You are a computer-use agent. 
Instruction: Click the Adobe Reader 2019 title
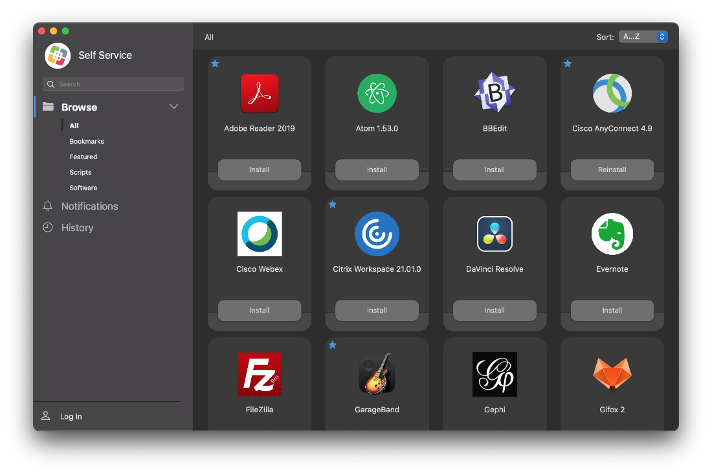click(260, 129)
